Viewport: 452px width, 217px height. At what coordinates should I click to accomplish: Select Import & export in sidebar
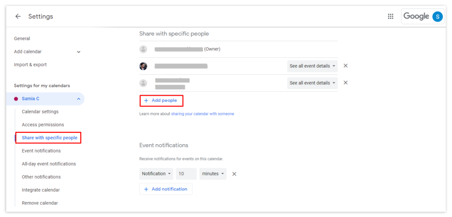point(30,65)
